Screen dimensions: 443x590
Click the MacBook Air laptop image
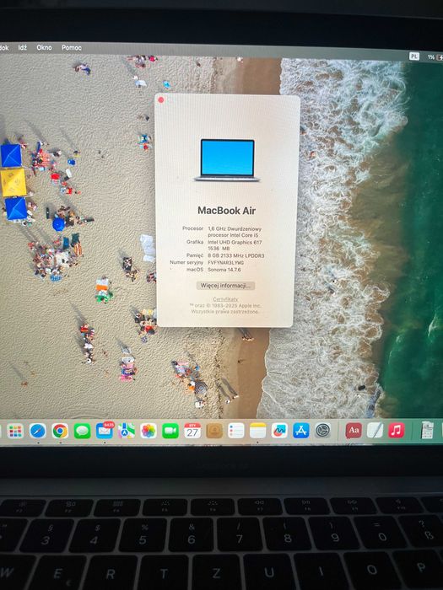[x=227, y=160]
